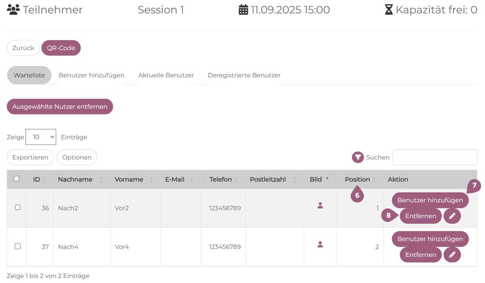This screenshot has height=283, width=485.
Task: Click the profile picture icon for Nach4
Action: pyautogui.click(x=320, y=244)
